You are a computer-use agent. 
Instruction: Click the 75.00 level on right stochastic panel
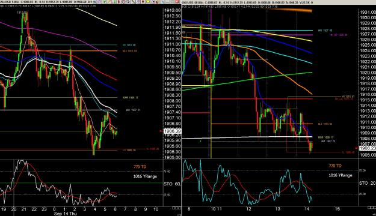[362, 170]
